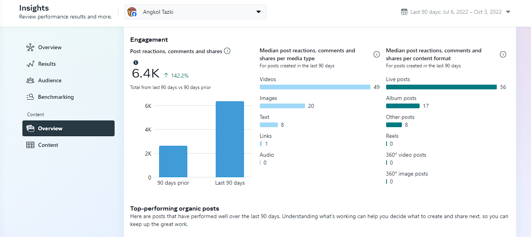Go to the Audience section
Image resolution: width=531 pixels, height=237 pixels.
coord(50,81)
